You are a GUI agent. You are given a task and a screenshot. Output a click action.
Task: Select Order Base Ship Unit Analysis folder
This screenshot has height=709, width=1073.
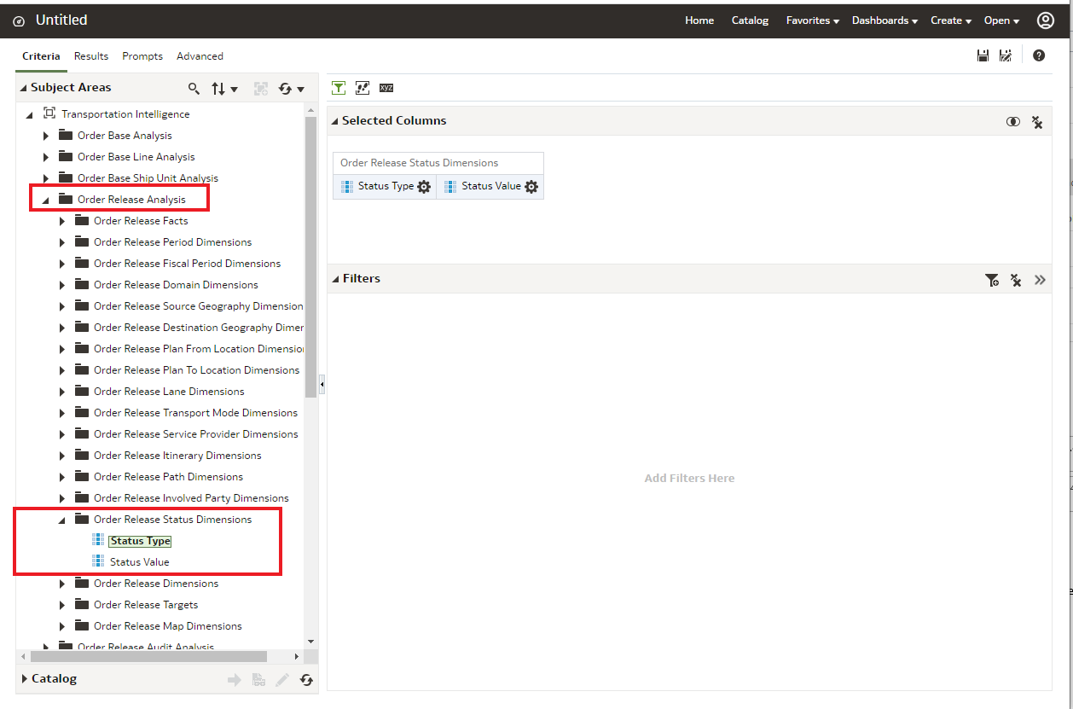pos(148,178)
